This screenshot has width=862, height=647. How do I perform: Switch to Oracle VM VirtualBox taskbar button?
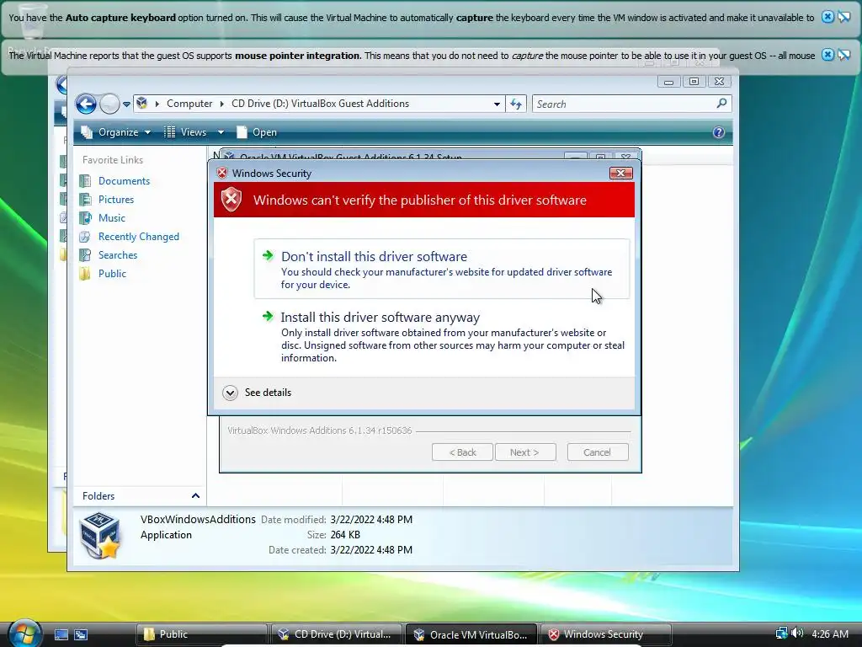pyautogui.click(x=472, y=634)
